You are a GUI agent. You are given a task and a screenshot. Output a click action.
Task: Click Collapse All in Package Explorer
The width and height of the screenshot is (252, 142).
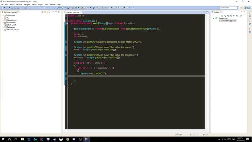click(x=43, y=12)
